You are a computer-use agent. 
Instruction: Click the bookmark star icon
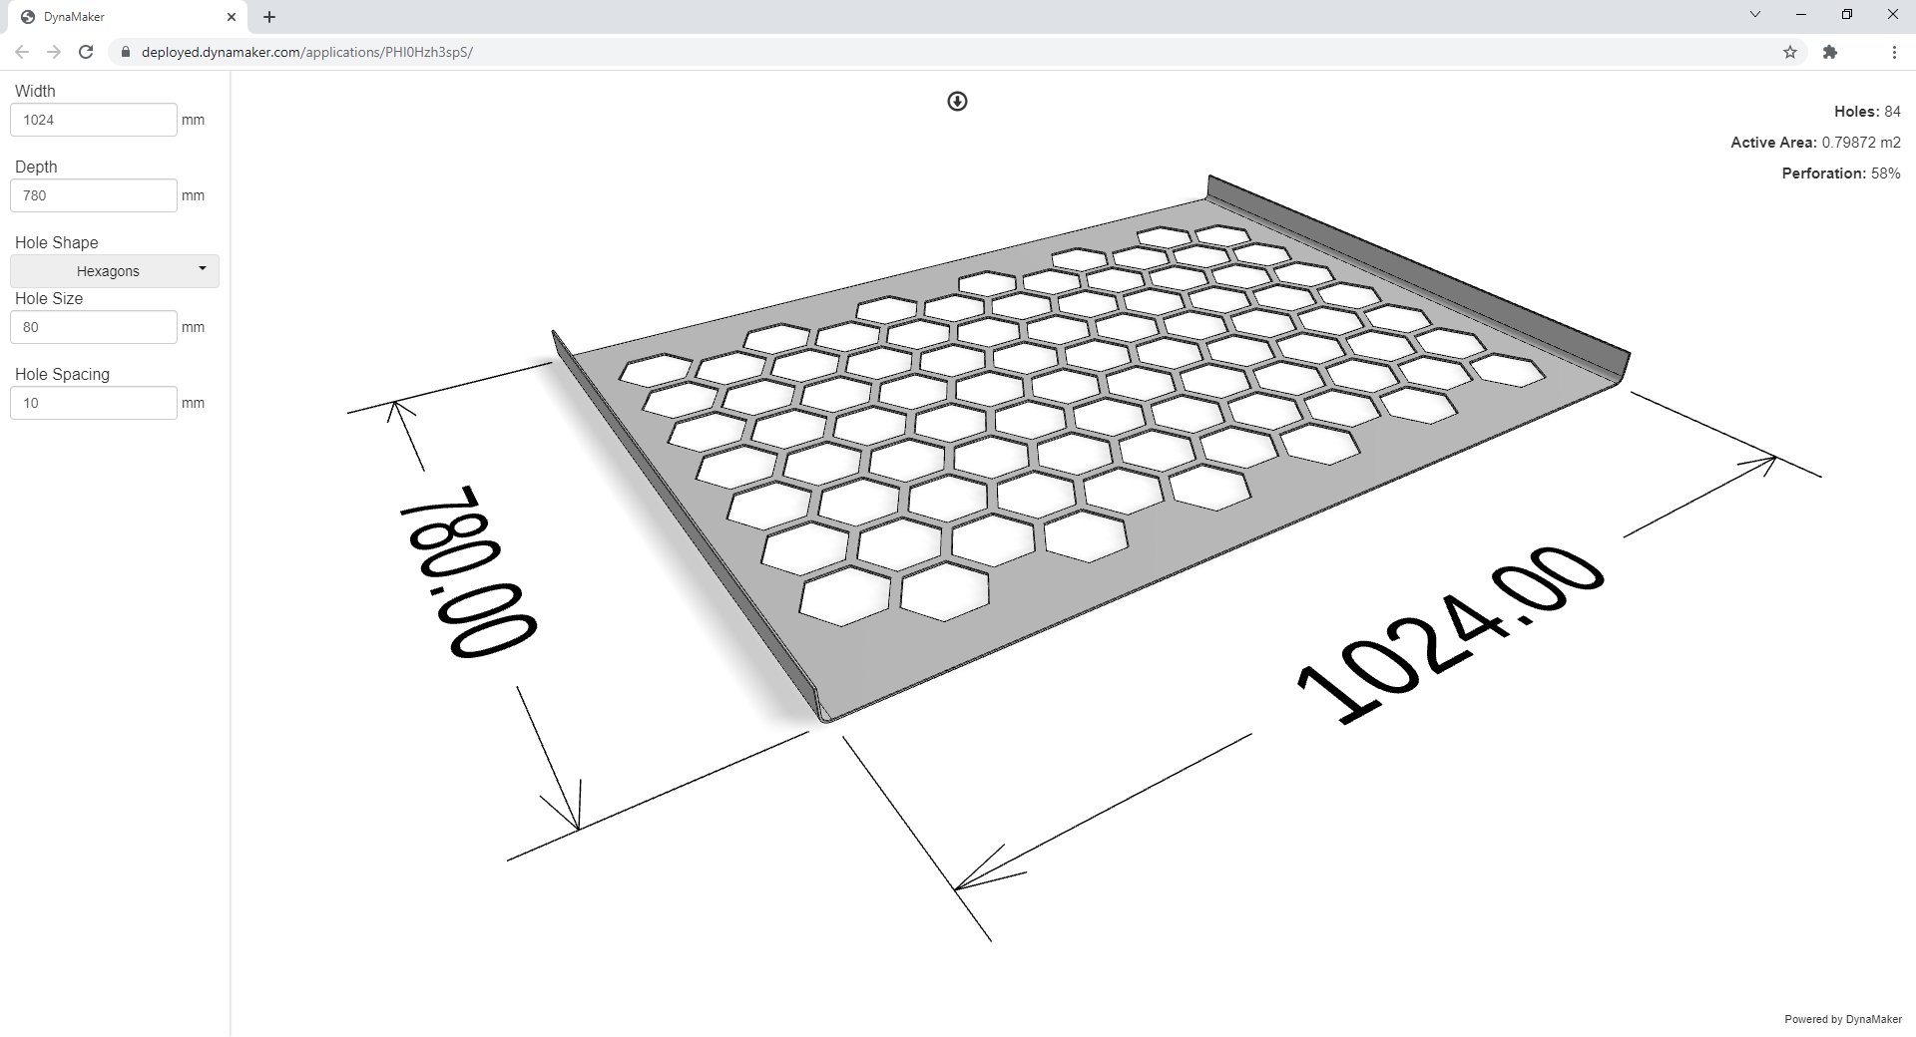pyautogui.click(x=1790, y=52)
